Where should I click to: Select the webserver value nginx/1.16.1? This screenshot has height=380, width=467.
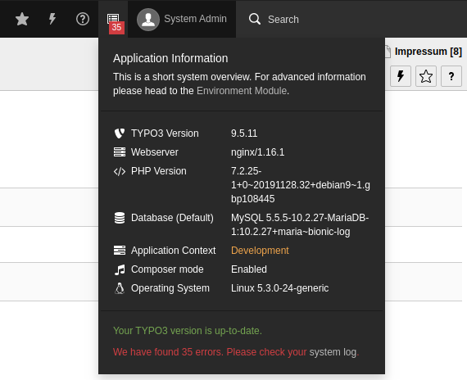coord(257,152)
